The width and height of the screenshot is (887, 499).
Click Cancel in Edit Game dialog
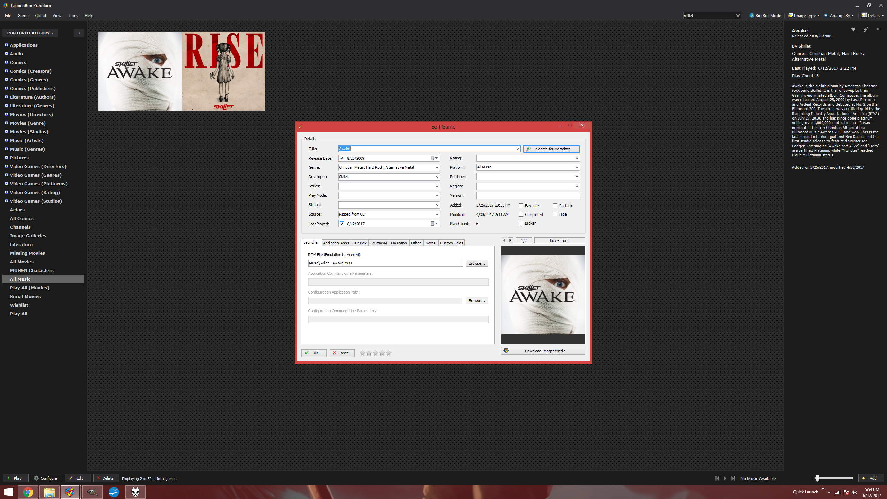pyautogui.click(x=342, y=353)
